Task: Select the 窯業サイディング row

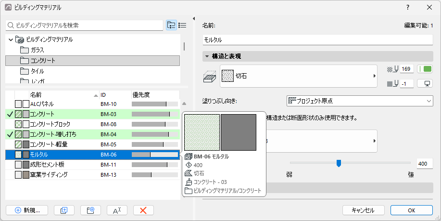Action: [93, 175]
